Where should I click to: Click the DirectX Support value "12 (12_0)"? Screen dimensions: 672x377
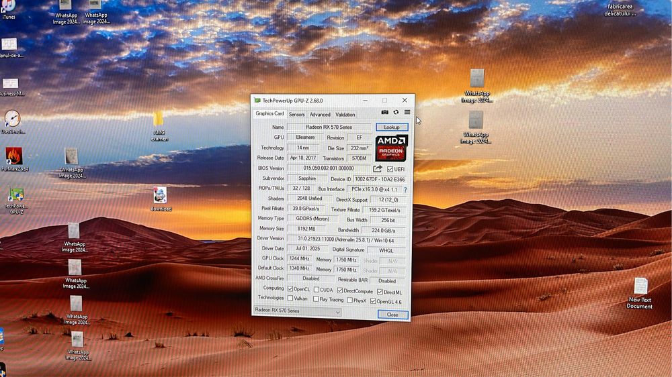coord(388,200)
